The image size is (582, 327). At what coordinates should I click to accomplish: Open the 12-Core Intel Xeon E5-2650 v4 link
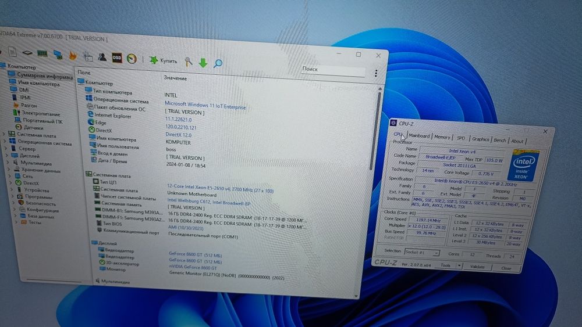click(x=220, y=189)
